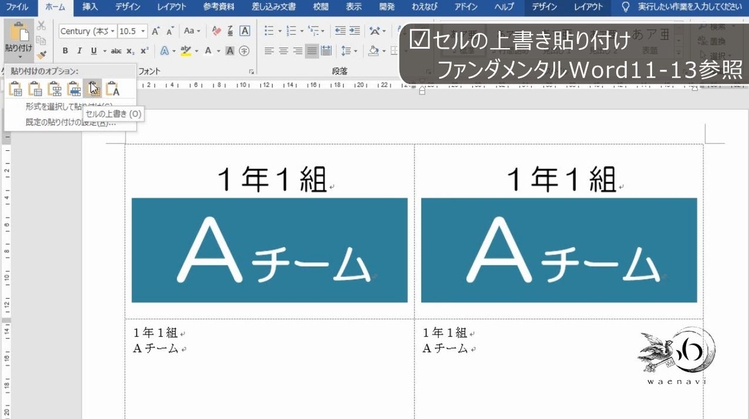
Task: Click the Copy icon below the scissors
Action: pos(41,39)
